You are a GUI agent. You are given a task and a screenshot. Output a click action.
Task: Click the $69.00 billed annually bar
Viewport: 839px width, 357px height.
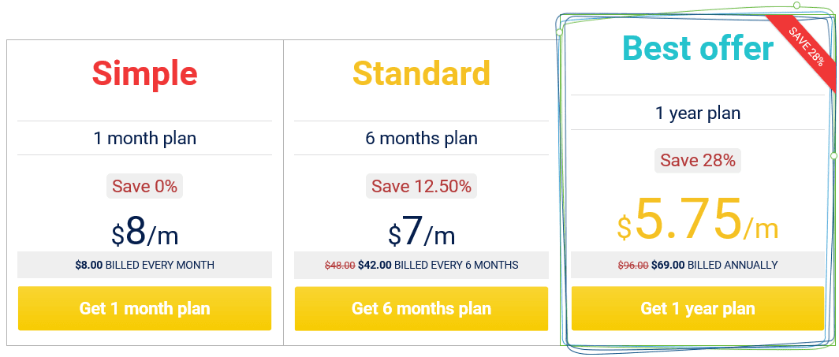(x=698, y=265)
